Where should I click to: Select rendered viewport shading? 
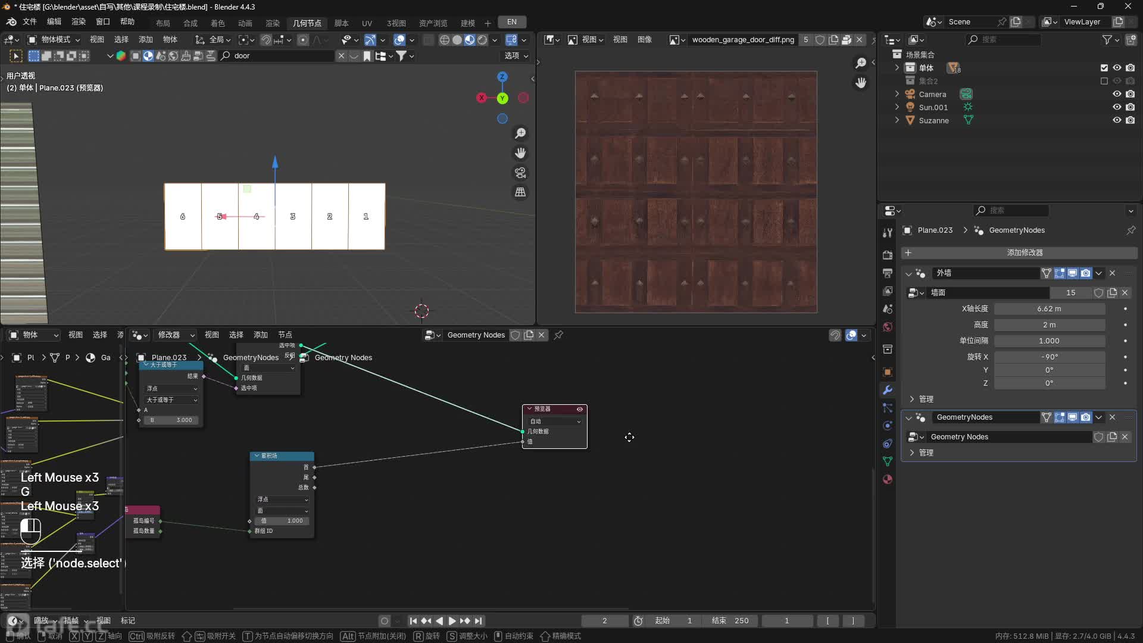pyautogui.click(x=482, y=40)
